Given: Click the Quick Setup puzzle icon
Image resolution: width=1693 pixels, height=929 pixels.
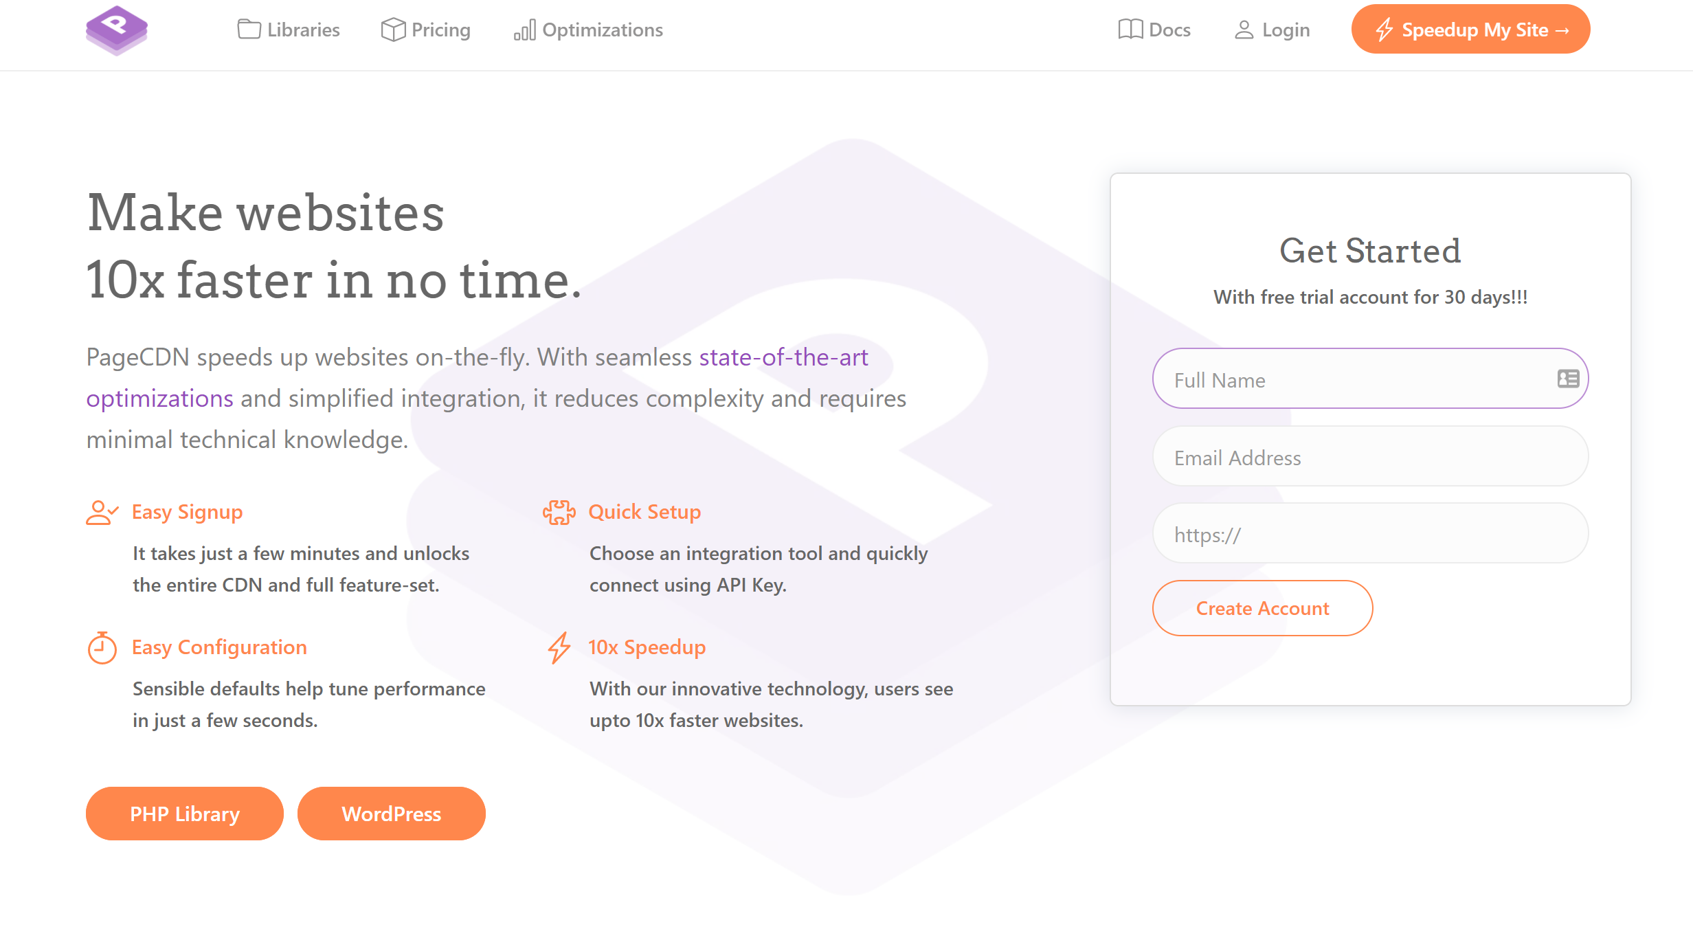Looking at the screenshot, I should [x=559, y=512].
